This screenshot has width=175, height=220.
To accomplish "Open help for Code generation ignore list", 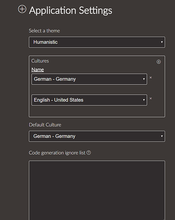I will point(89,153).
